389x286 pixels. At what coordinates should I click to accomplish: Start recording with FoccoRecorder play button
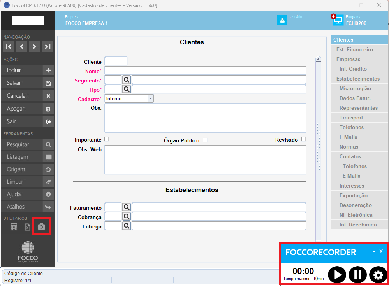point(337,275)
